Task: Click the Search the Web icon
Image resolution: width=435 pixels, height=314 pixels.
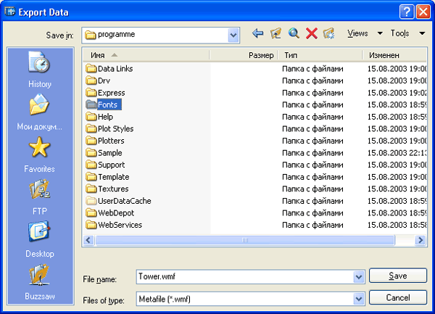Action: pyautogui.click(x=294, y=33)
